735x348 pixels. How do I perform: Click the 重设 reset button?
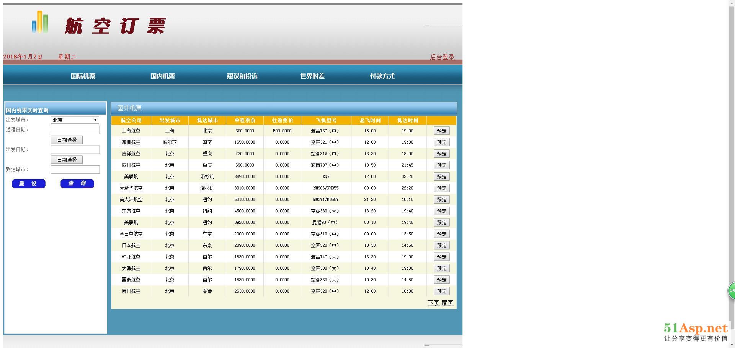29,184
